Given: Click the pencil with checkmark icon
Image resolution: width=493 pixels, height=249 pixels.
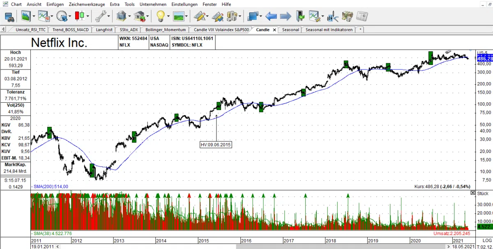Looking at the screenshot, I should click(x=218, y=16).
